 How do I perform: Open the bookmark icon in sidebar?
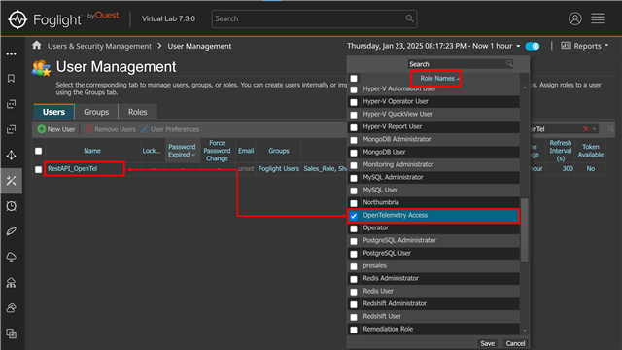11,79
